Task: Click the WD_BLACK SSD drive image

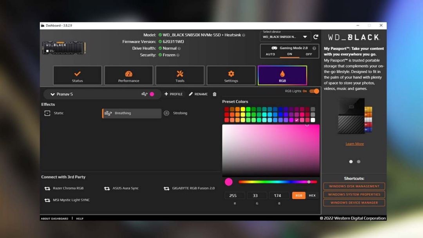Action: (x=64, y=48)
